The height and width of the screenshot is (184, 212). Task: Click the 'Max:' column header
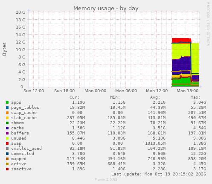(x=196, y=97)
